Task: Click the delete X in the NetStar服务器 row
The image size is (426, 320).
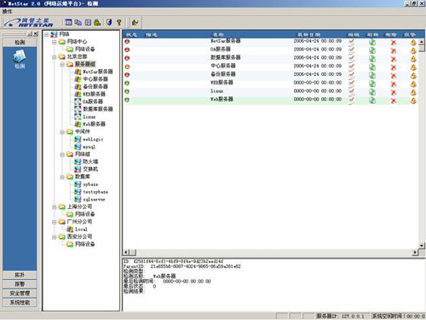Action: (394, 43)
